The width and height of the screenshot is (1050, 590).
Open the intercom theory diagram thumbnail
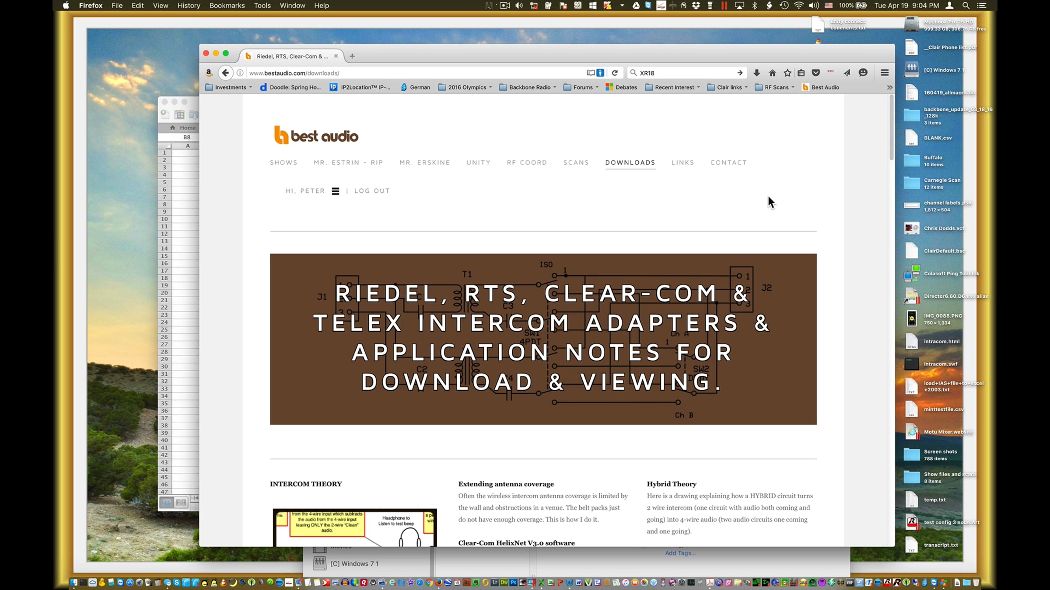(x=355, y=528)
